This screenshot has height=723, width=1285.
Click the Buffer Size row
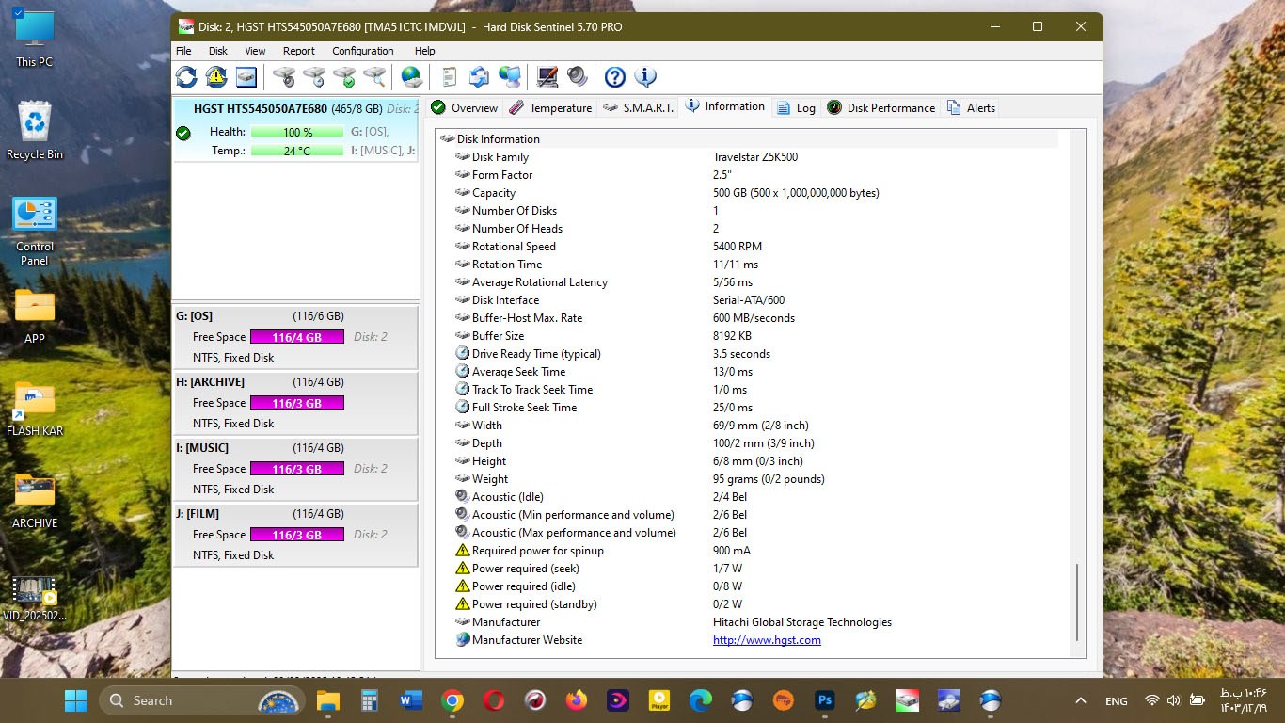[x=756, y=336]
